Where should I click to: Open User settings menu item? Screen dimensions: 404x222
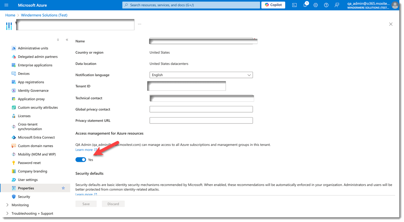pyautogui.click(x=28, y=180)
